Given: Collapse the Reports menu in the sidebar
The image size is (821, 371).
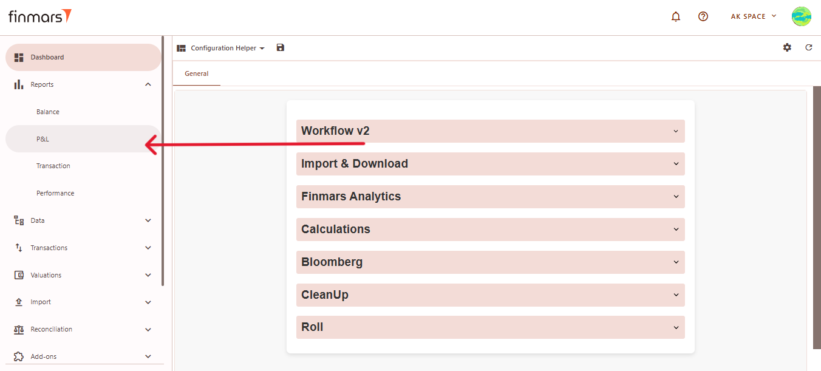Looking at the screenshot, I should click(148, 84).
